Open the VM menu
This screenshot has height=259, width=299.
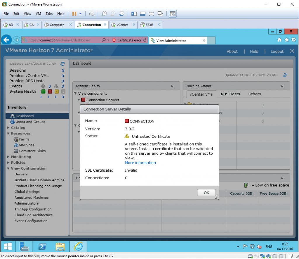(38, 13)
